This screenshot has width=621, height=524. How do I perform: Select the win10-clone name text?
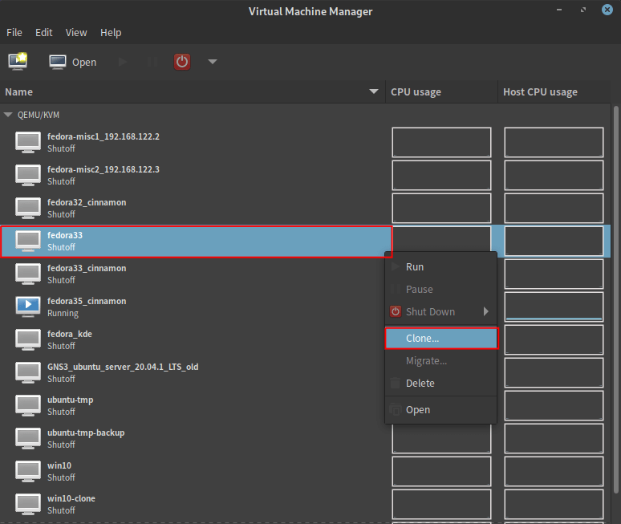pyautogui.click(x=71, y=498)
